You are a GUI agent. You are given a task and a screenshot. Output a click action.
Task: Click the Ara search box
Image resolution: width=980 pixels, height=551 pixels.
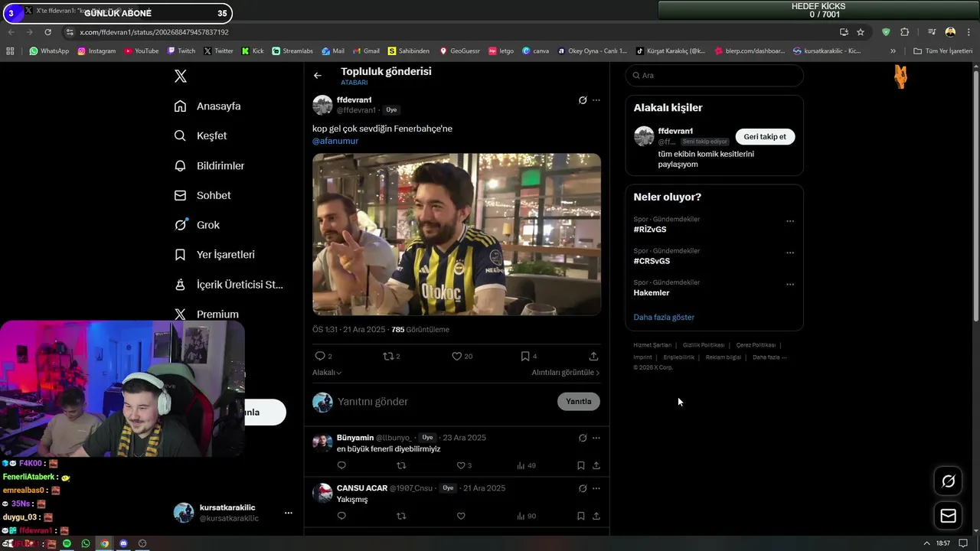click(x=714, y=75)
